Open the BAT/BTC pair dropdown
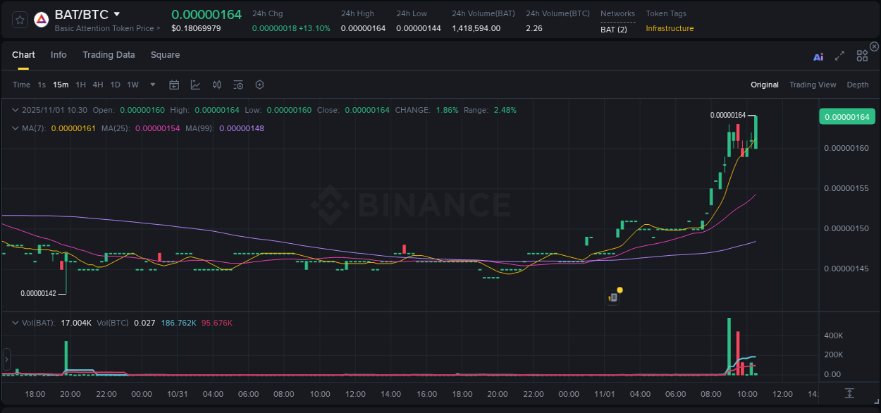881x413 pixels. click(117, 13)
